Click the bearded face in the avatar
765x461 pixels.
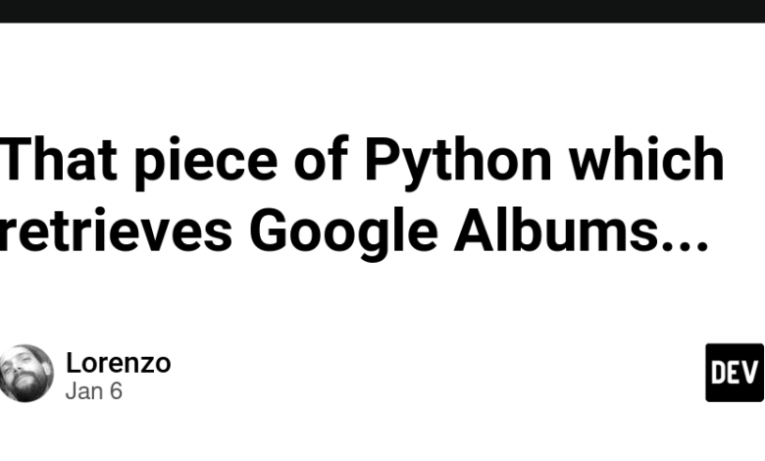[x=22, y=375]
